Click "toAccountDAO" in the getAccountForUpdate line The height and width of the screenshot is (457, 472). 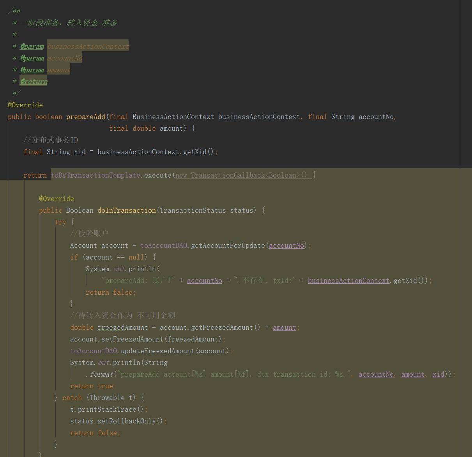tap(164, 245)
